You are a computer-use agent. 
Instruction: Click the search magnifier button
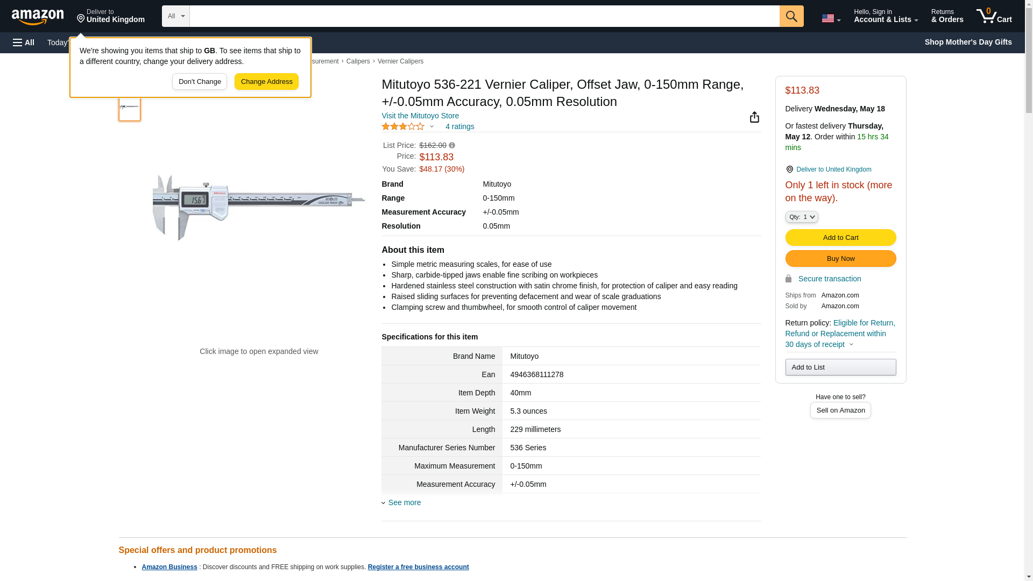(791, 16)
